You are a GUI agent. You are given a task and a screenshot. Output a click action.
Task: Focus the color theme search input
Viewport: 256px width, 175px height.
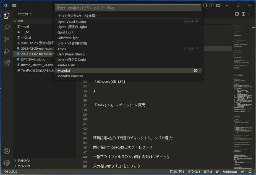coord(128,8)
